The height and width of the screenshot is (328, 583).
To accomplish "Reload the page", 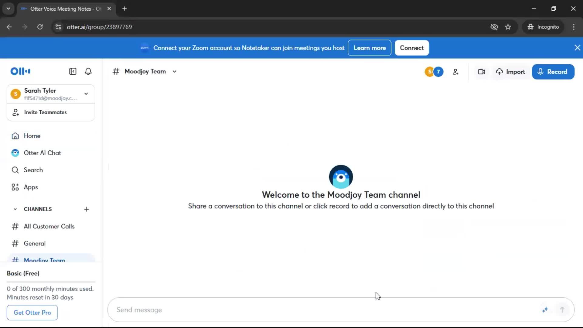I will (x=40, y=27).
